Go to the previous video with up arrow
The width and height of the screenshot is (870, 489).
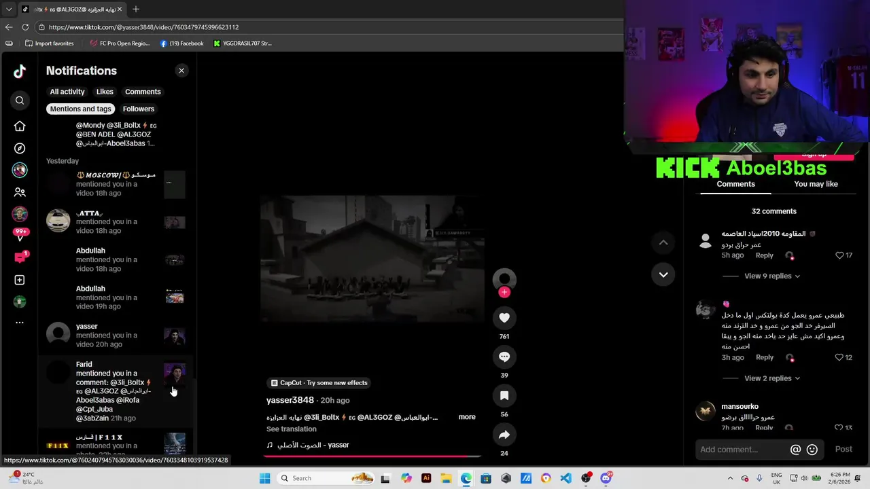click(663, 242)
